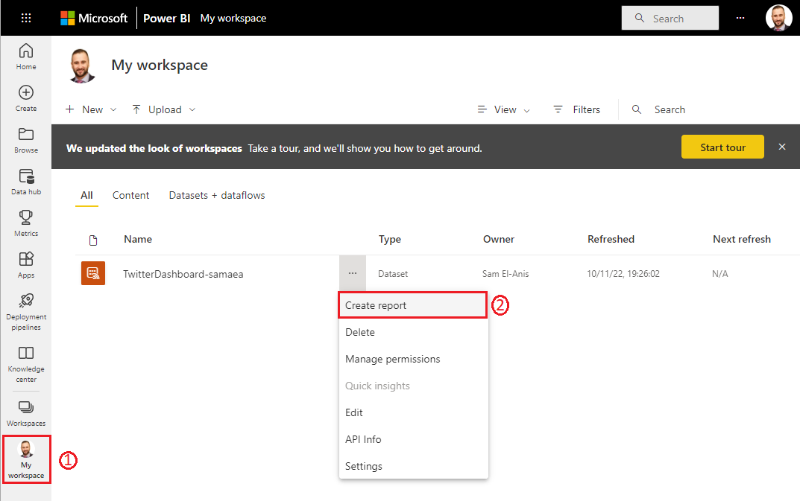This screenshot has width=800, height=501.
Task: Click the workspace avatar beside the title
Action: click(x=81, y=66)
